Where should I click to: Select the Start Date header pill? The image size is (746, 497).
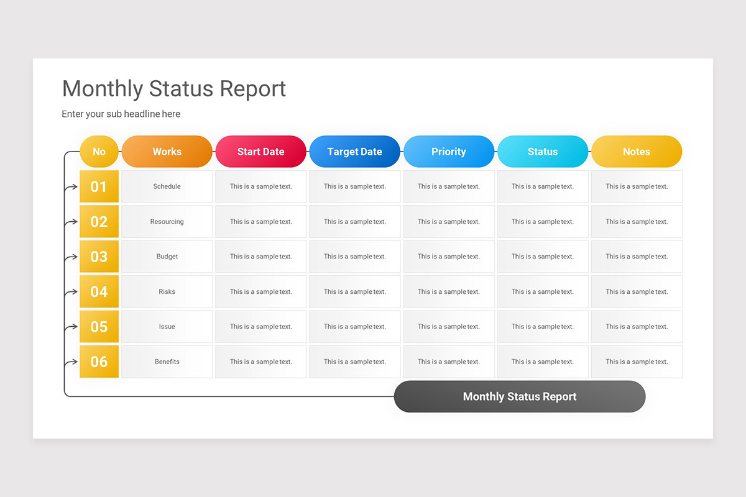pos(260,151)
